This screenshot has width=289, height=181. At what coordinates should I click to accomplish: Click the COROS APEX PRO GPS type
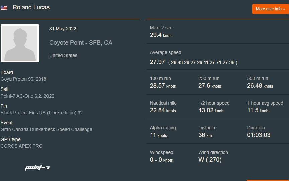(22, 146)
